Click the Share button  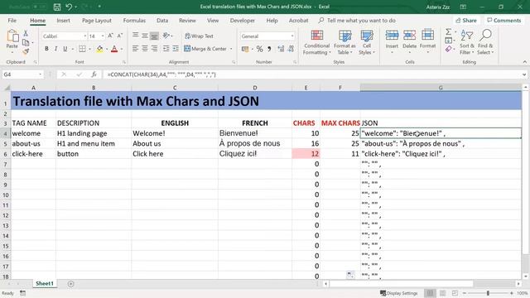pyautogui.click(x=466, y=21)
